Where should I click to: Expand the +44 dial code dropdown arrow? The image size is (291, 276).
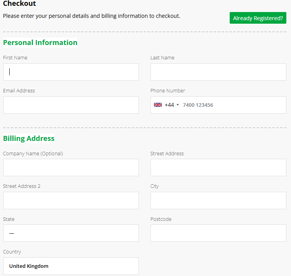click(178, 105)
